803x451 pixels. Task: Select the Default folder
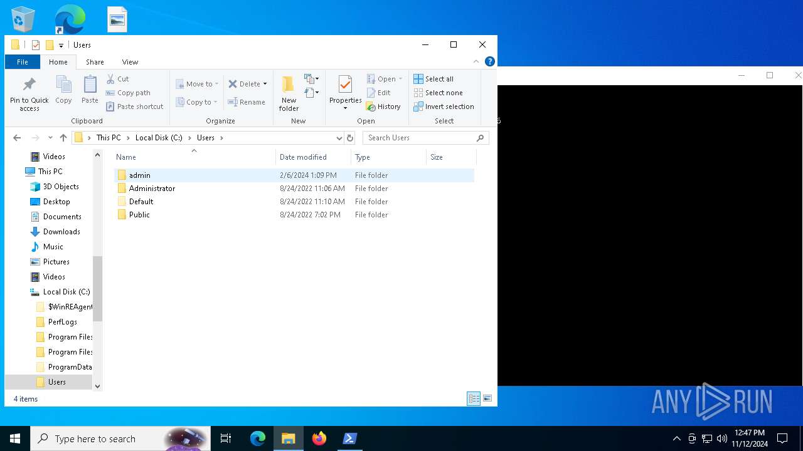[295, 202]
